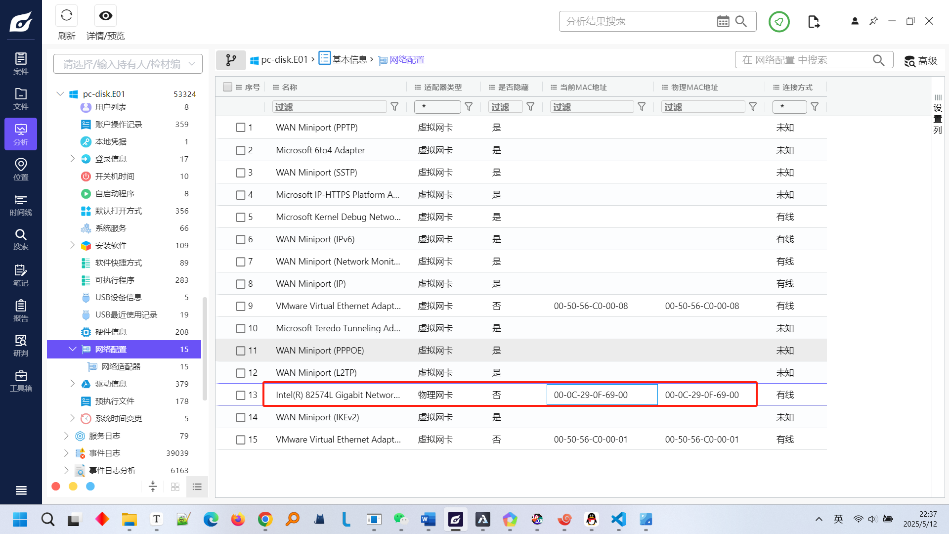This screenshot has height=534, width=949.
Task: Select 网络适配器 child node
Action: point(121,366)
